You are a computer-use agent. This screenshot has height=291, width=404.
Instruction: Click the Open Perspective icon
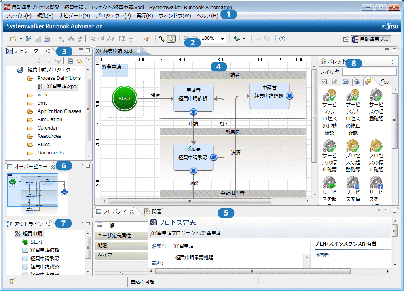click(346, 39)
